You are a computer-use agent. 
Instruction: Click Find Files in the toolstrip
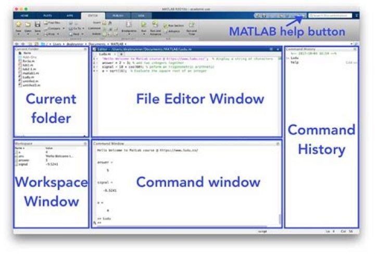click(x=52, y=23)
